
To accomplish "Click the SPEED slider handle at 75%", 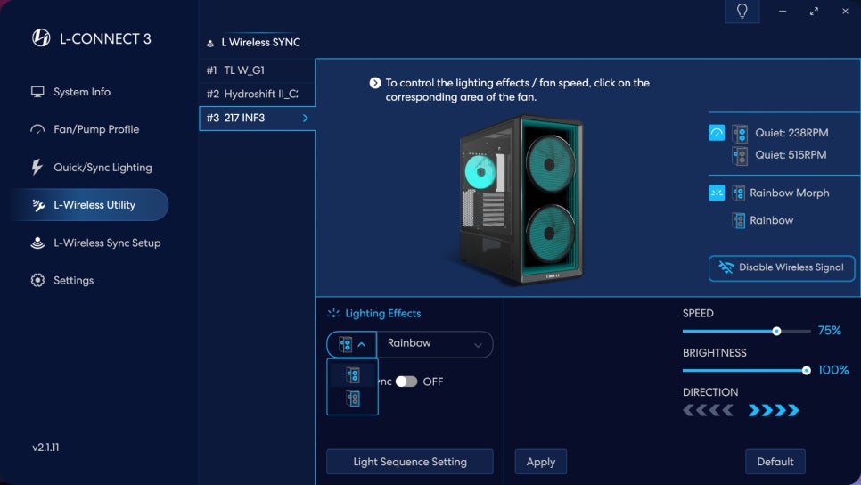I will (x=776, y=331).
